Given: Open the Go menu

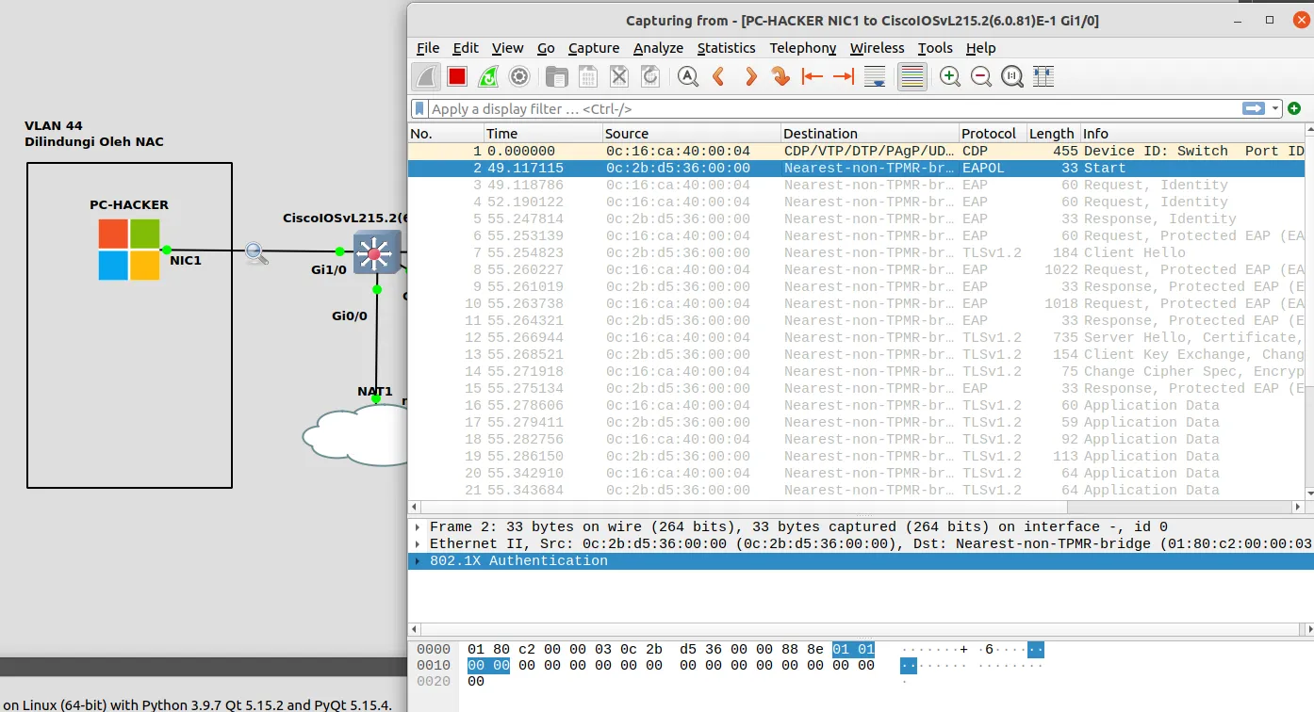Looking at the screenshot, I should coord(546,48).
